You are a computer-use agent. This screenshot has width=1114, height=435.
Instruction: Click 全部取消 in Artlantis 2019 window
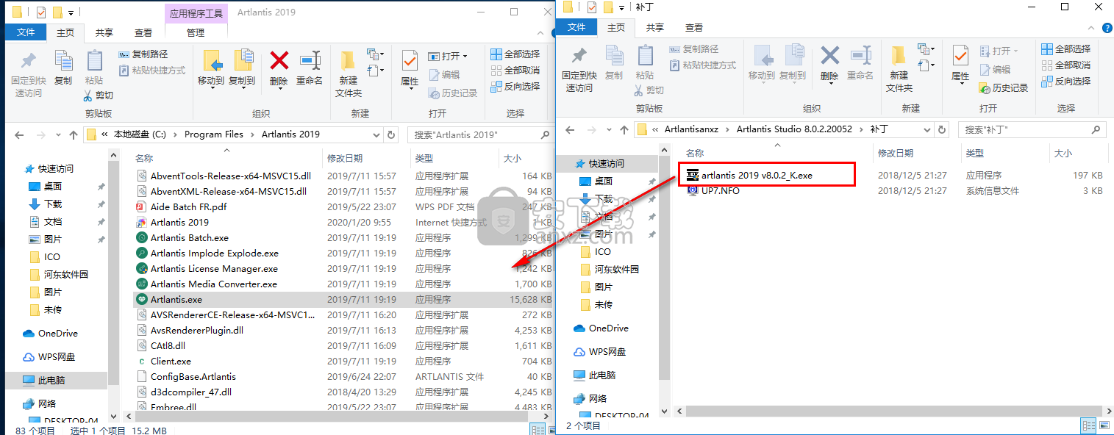(x=515, y=70)
